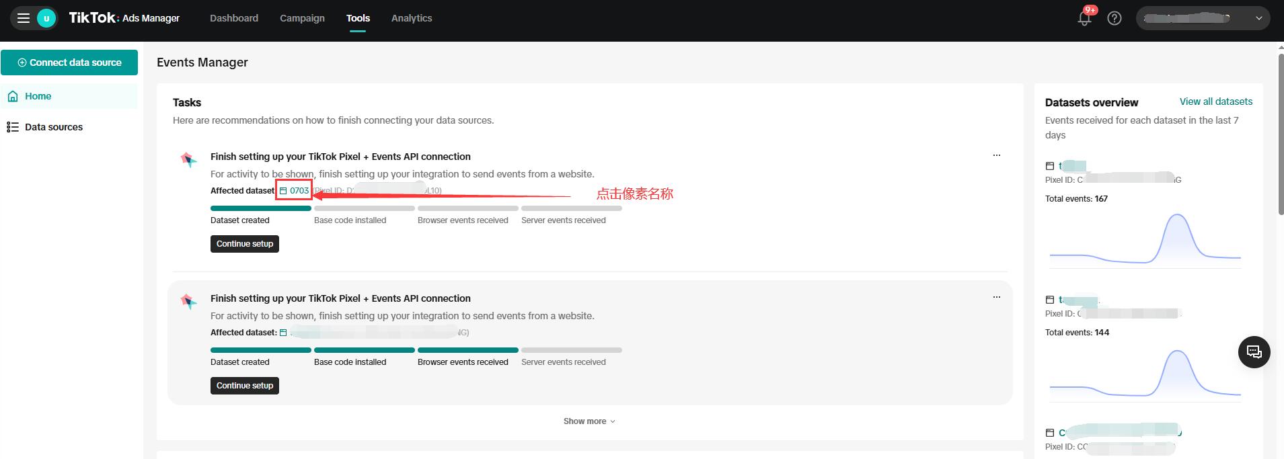1284x459 pixels.
Task: Click the 0703 Dataset created progress bar
Action: [x=261, y=208]
